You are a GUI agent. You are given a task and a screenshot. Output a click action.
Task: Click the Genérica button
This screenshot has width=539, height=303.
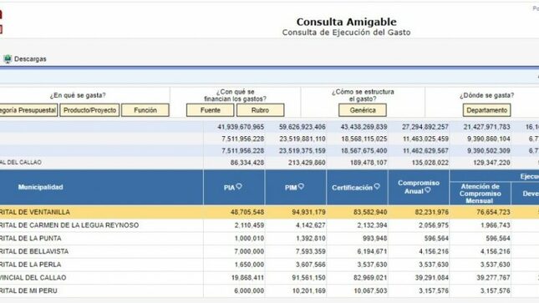point(363,110)
